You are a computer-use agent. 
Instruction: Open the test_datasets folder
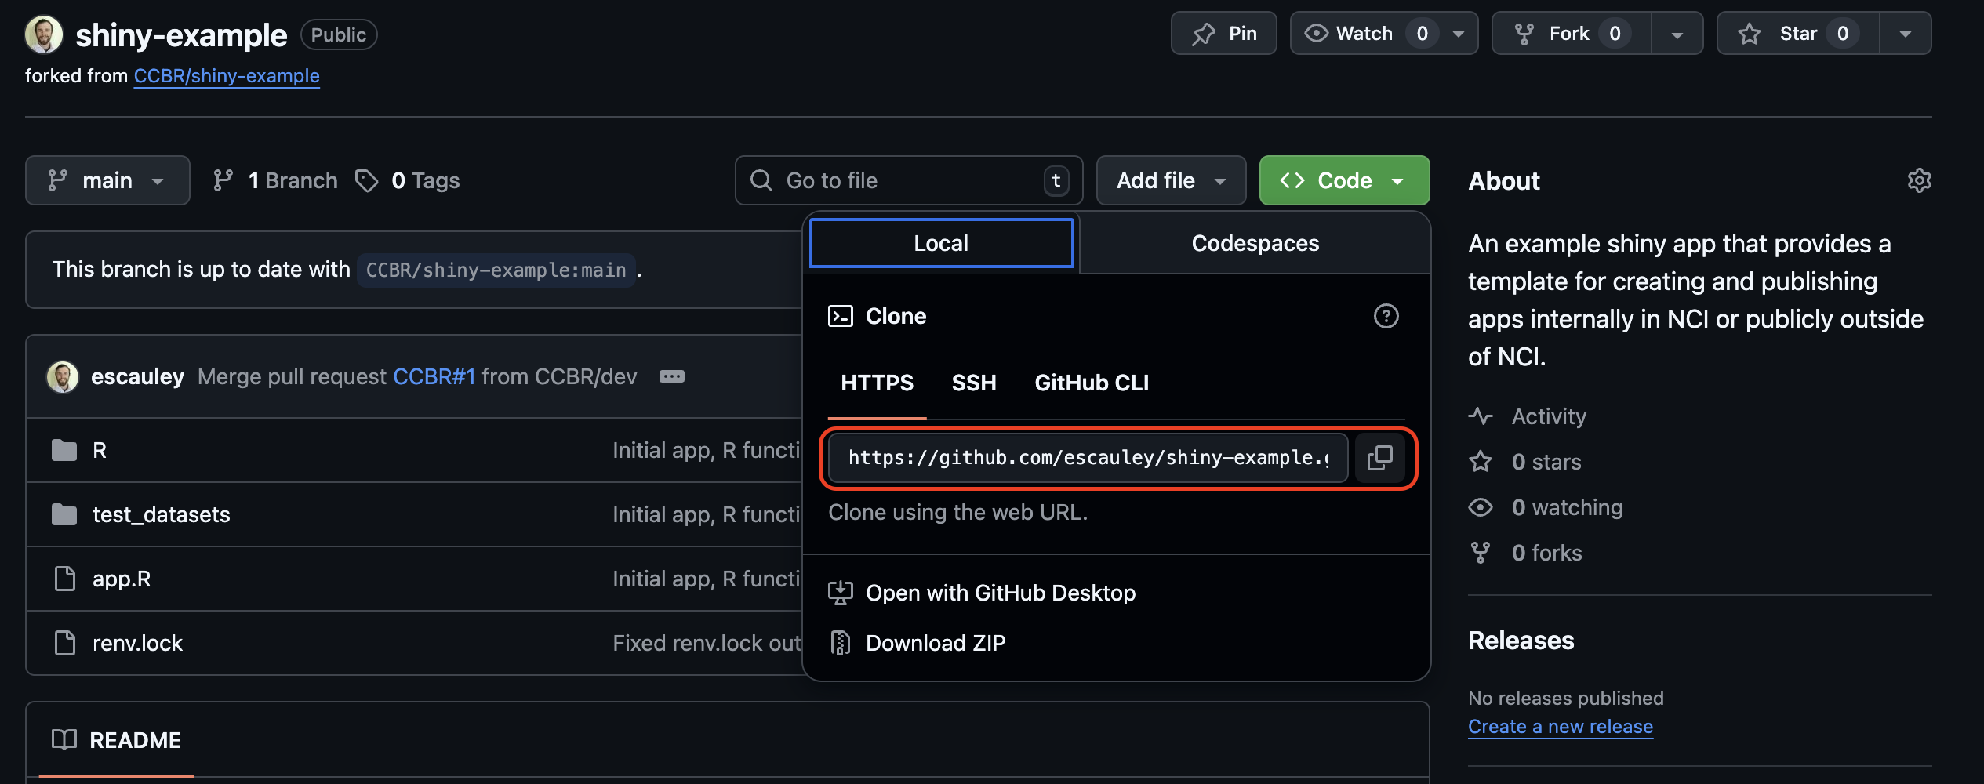click(161, 515)
